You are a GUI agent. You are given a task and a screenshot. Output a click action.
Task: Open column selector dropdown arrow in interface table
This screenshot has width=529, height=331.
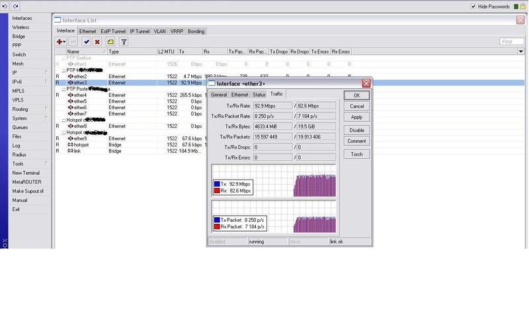(521, 52)
